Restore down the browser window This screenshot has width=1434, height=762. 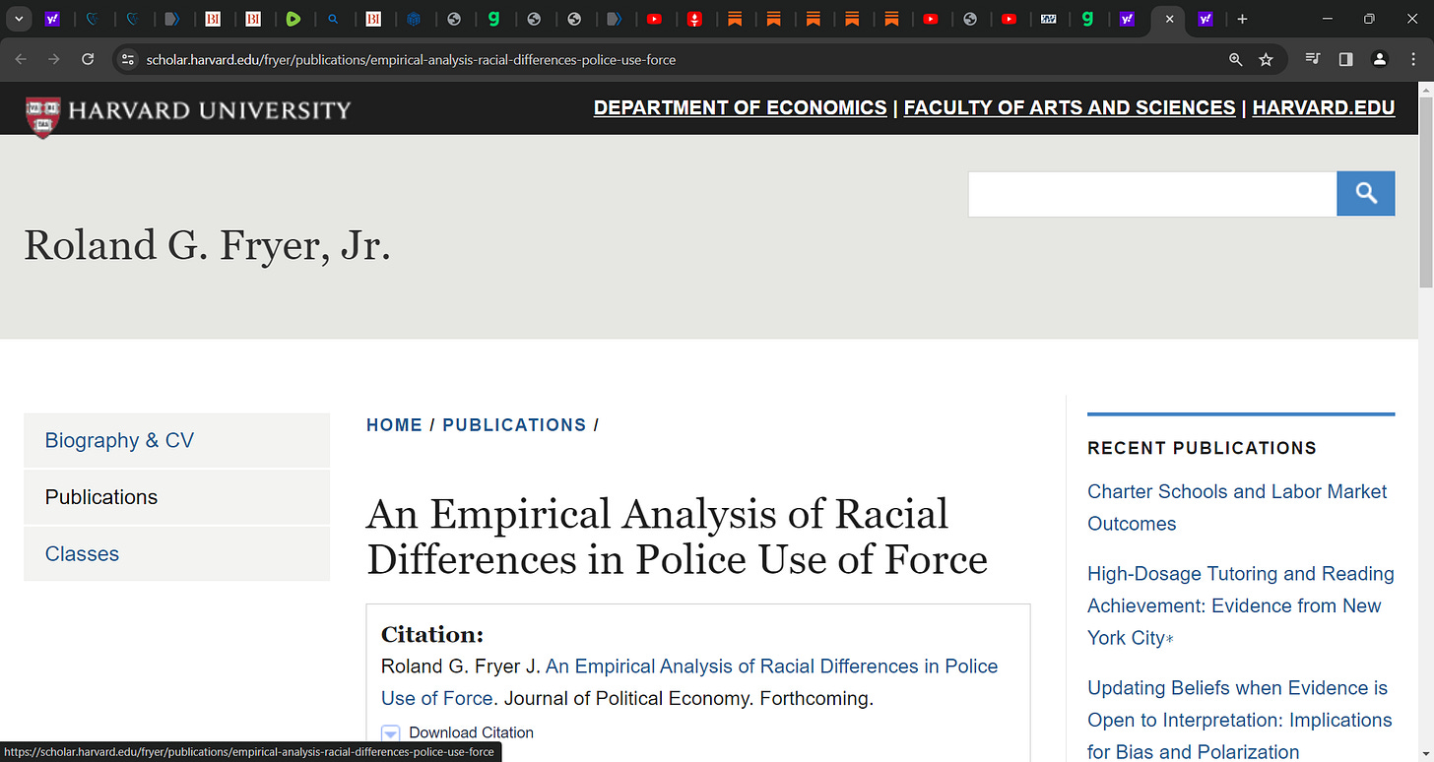(1369, 19)
